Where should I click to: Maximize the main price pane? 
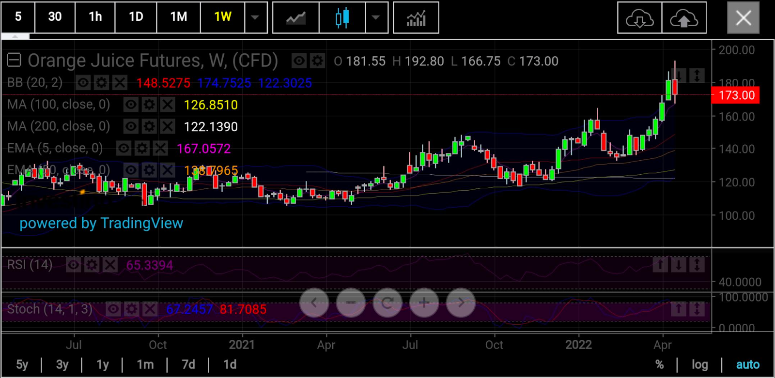(697, 76)
